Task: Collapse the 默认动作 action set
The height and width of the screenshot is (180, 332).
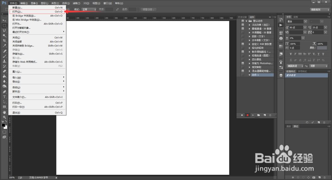Action: coord(246,21)
